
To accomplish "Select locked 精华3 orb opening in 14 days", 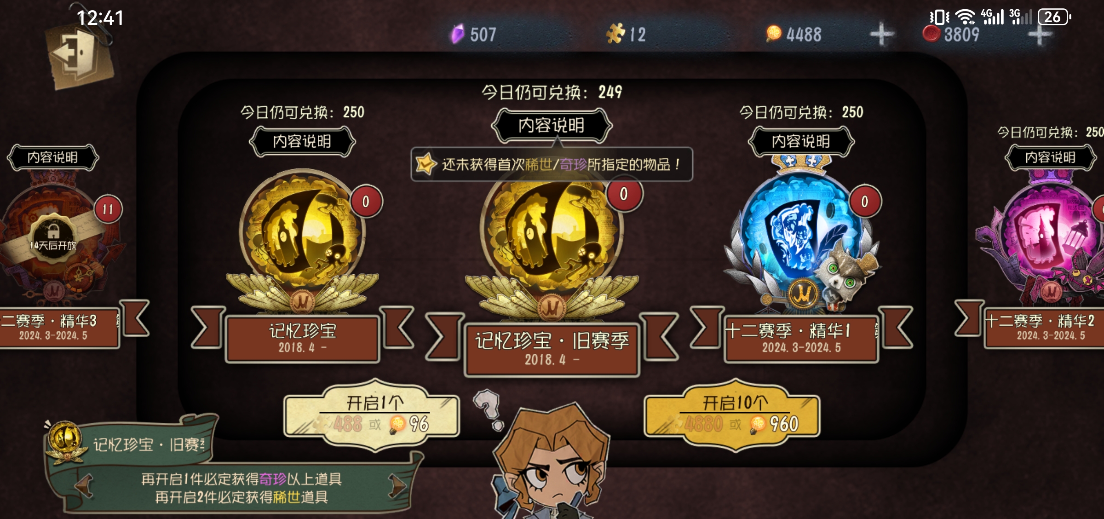I will pyautogui.click(x=53, y=239).
